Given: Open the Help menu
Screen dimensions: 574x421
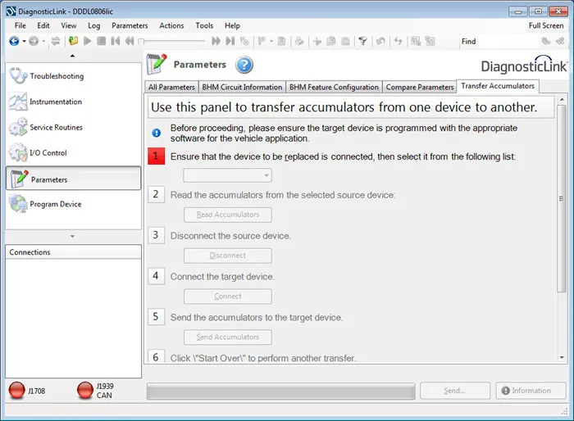Looking at the screenshot, I should click(232, 25).
